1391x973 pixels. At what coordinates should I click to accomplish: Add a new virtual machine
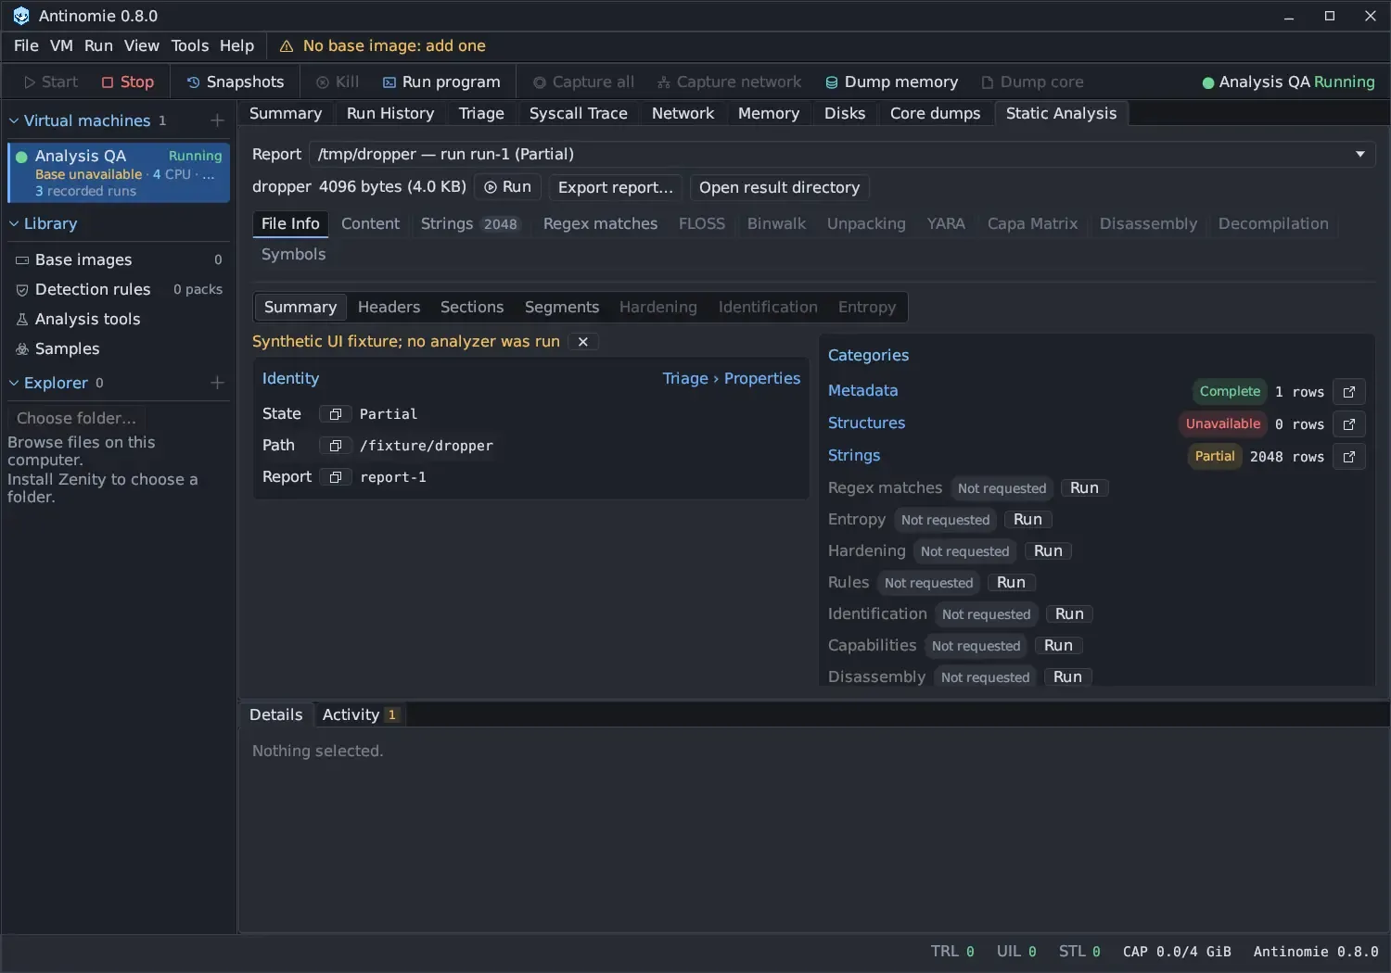(217, 120)
